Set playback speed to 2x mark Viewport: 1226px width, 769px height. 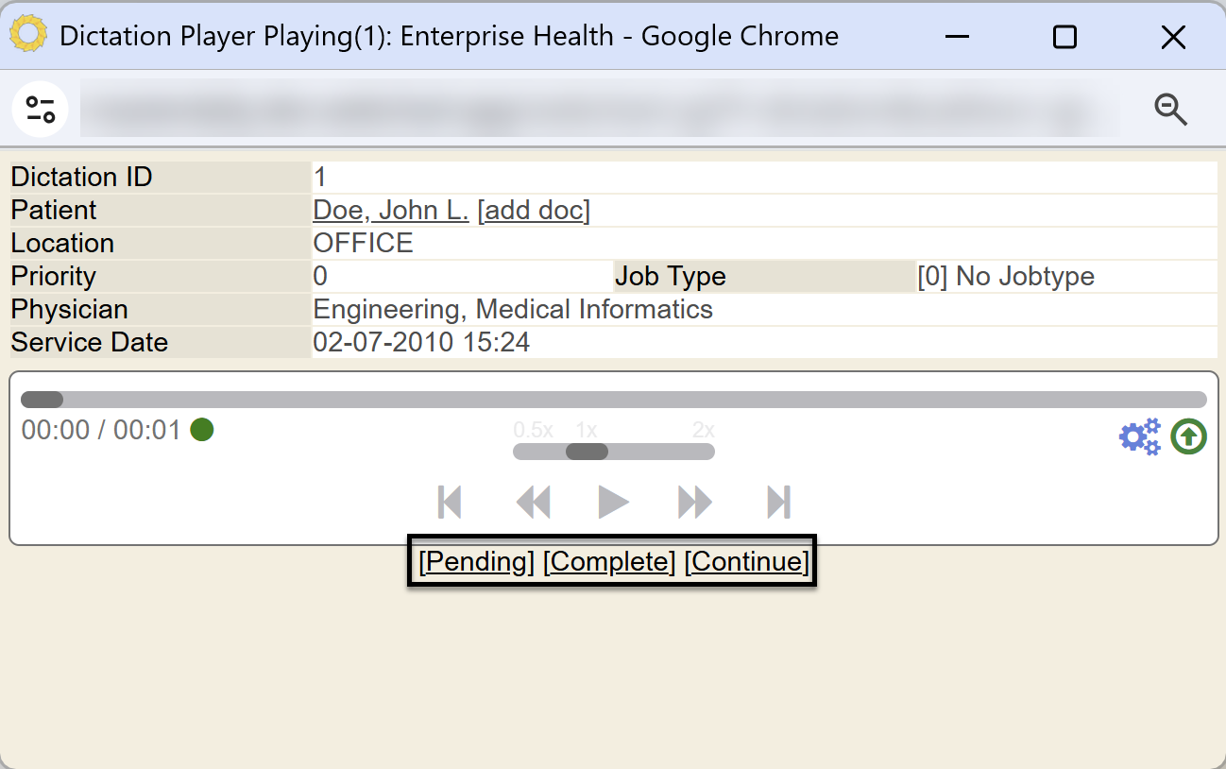704,430
